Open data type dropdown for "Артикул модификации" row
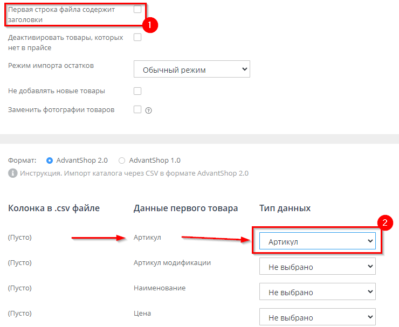 317,267
